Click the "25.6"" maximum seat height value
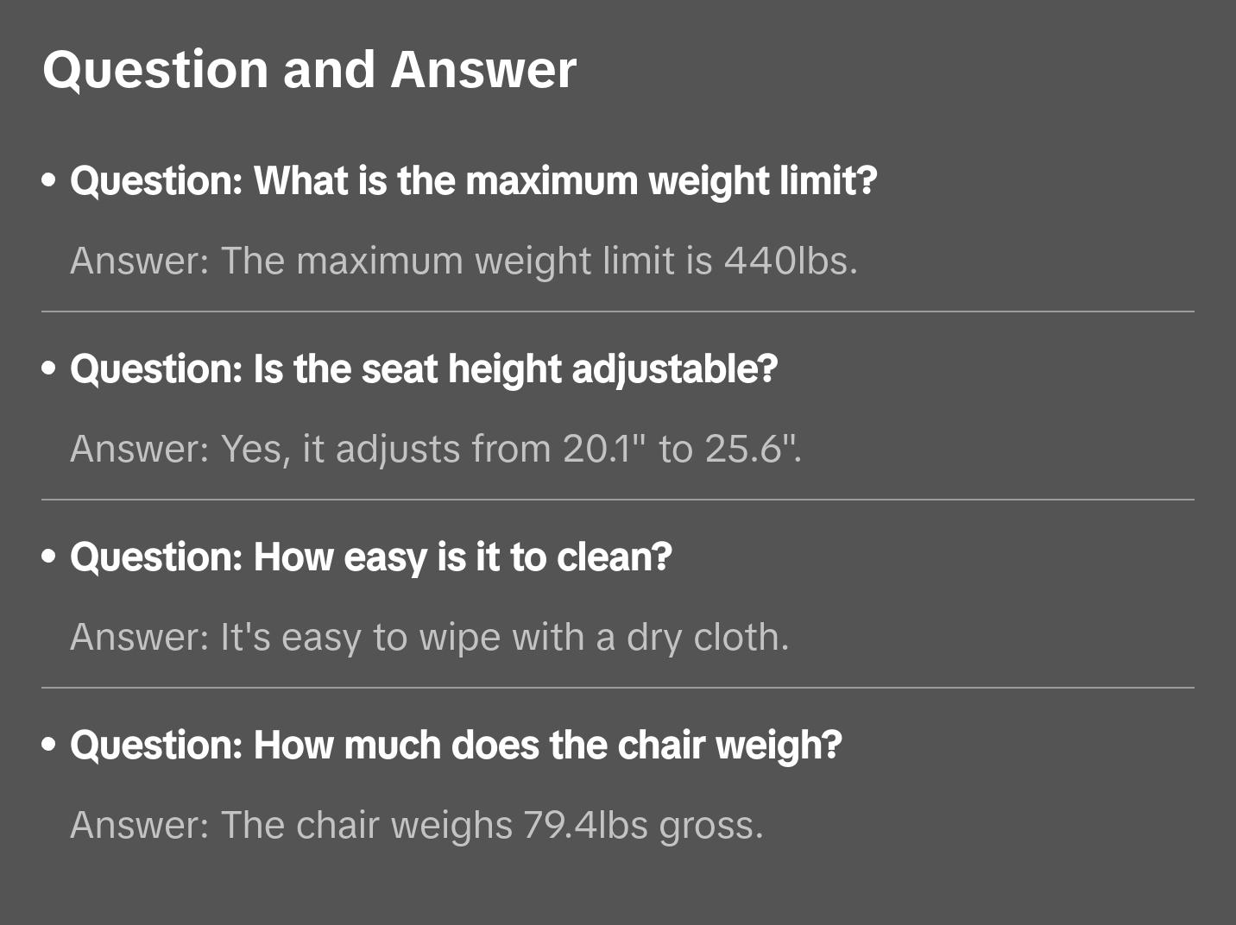1236x925 pixels. (749, 449)
